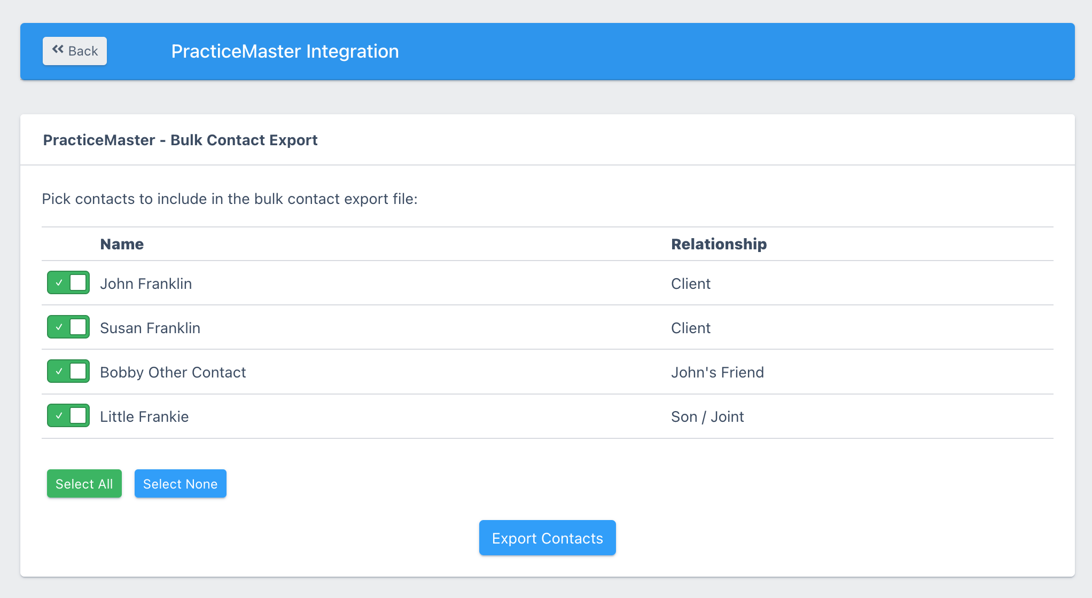Click the PracticeMaster Integration header title
The height and width of the screenshot is (598, 1092).
coord(285,51)
